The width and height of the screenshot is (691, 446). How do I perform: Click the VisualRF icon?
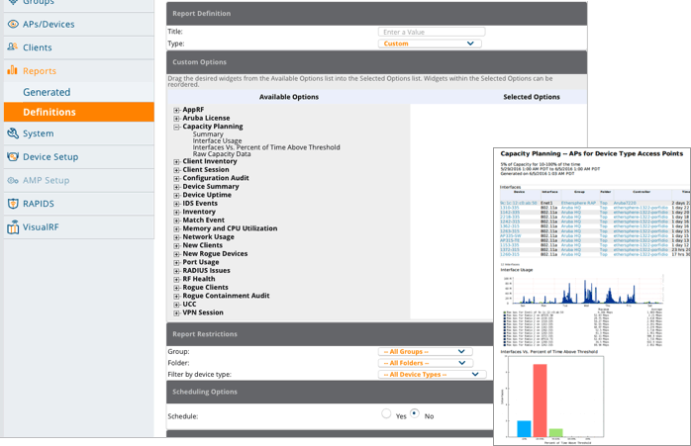(12, 227)
